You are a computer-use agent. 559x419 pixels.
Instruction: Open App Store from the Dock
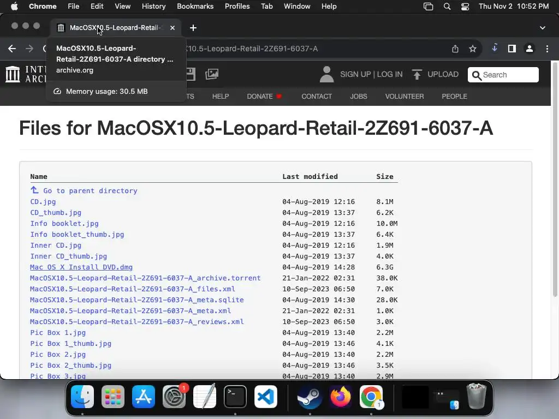[x=144, y=397]
